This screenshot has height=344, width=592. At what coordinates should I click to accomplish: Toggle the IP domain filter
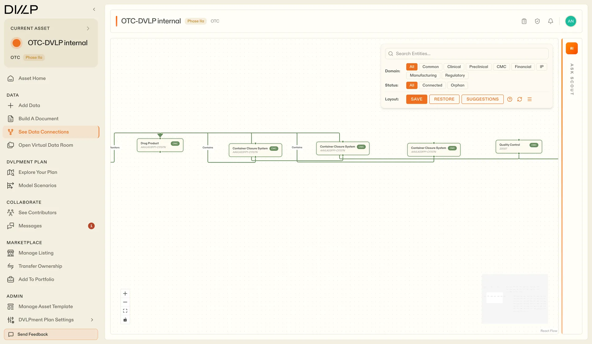(x=541, y=67)
